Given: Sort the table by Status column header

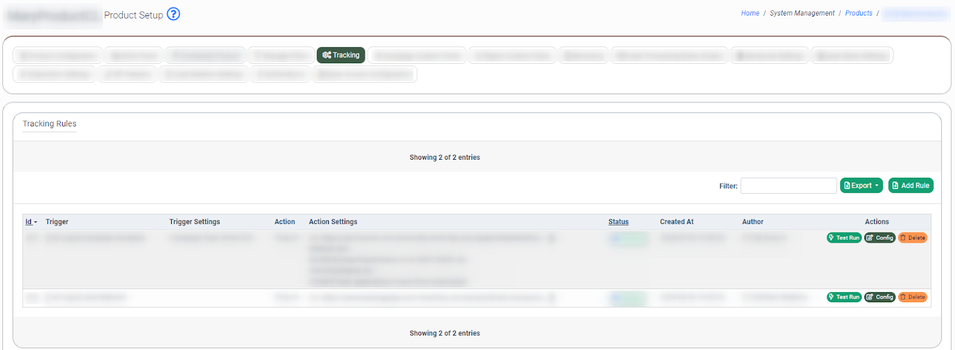Looking at the screenshot, I should [x=618, y=222].
